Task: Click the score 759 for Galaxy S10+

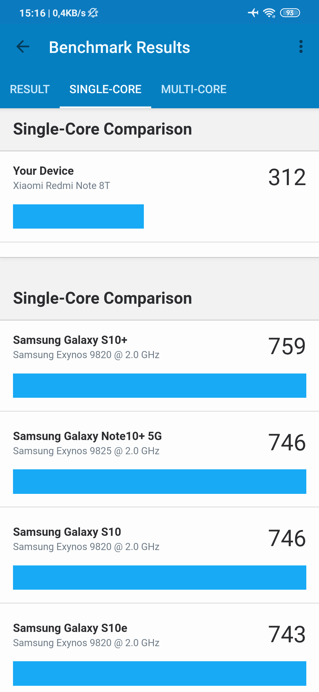Action: pos(288,347)
